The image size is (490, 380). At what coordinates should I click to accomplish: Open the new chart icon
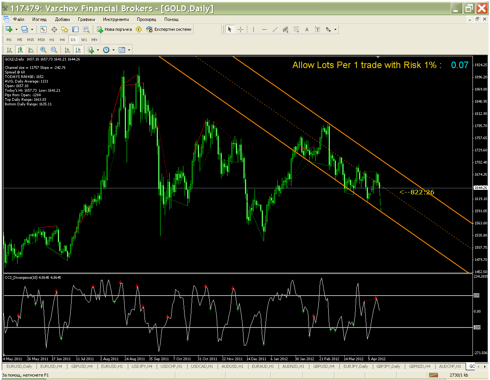9,29
